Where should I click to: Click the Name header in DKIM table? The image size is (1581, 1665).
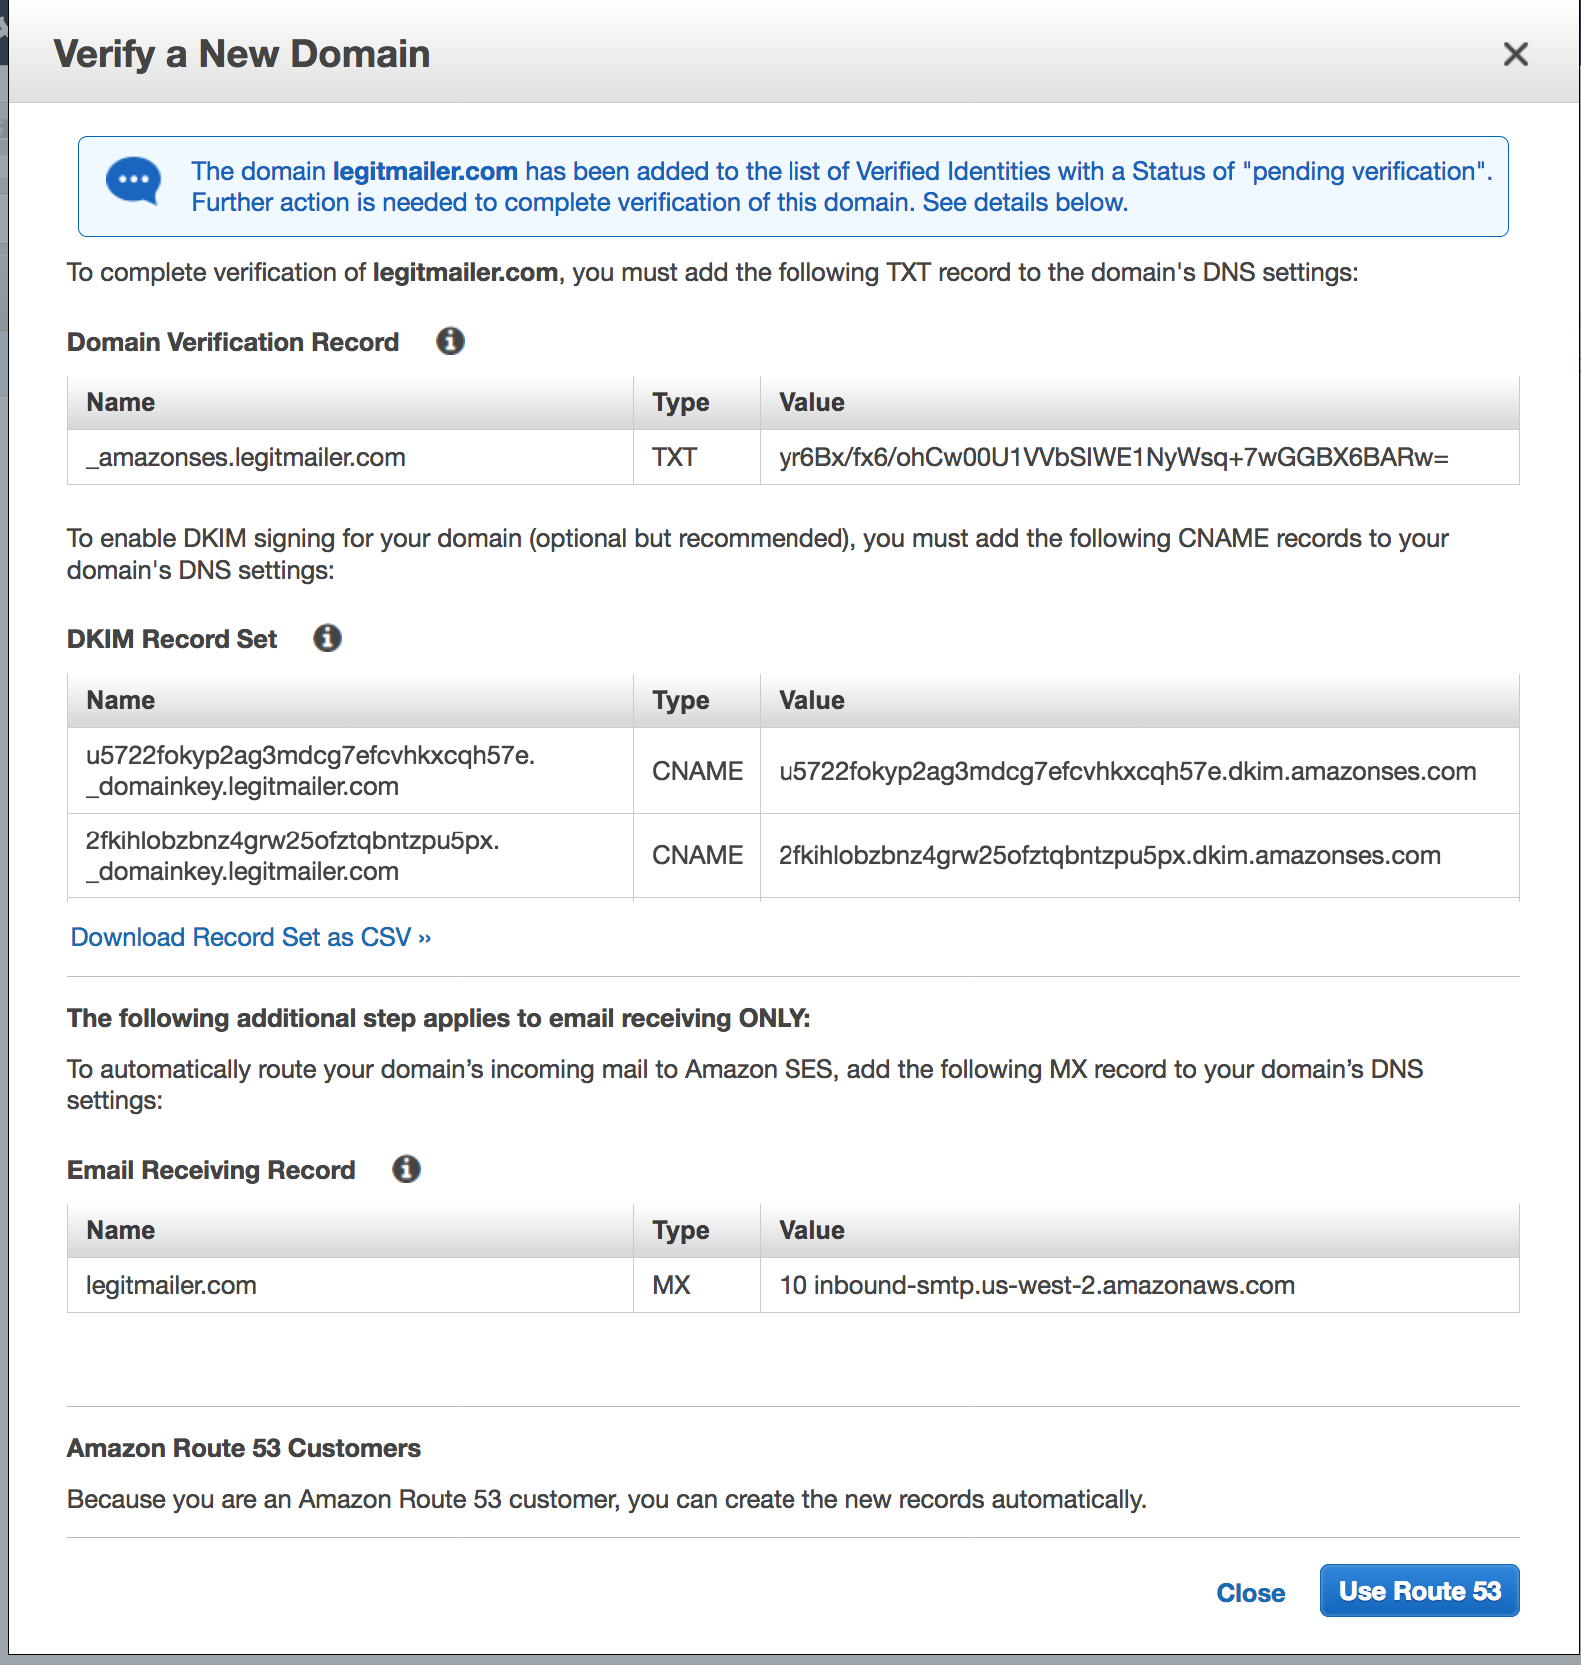point(121,700)
